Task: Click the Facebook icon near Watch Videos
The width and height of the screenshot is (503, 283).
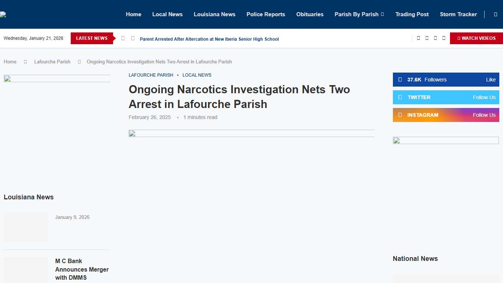Action: point(418,38)
